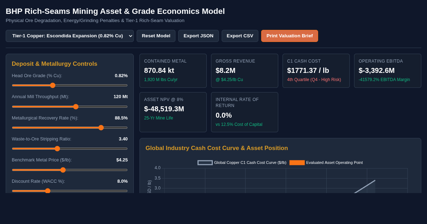Click the 120 Mt throughput value
Image resolution: width=427 pixels, height=224 pixels.
coord(121,96)
